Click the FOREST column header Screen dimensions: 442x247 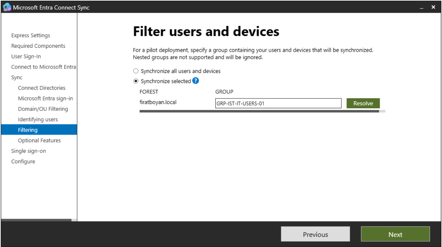149,91
